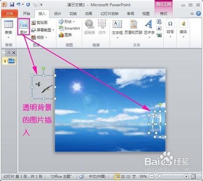
Task: Switch to normal view in status bar
Action: (x=117, y=176)
